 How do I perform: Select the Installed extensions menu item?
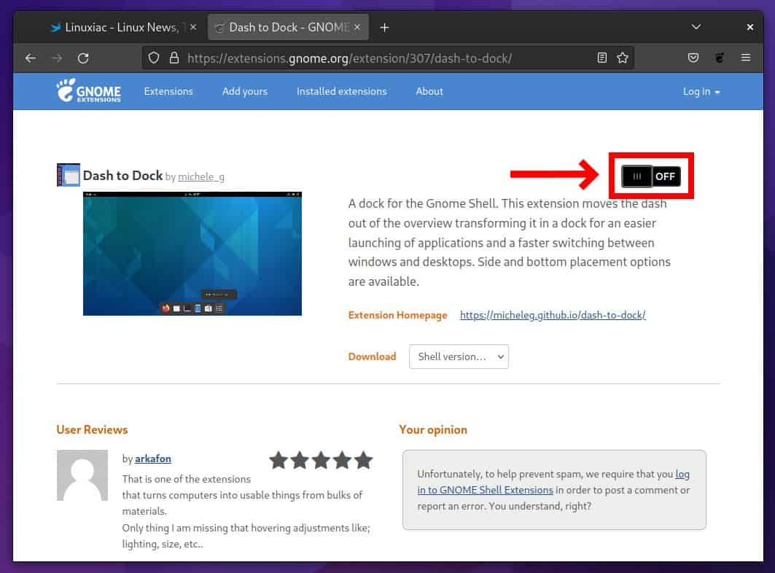click(341, 91)
